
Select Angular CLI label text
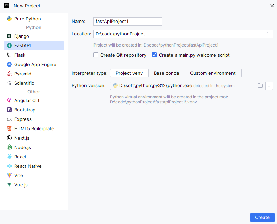tap(27, 101)
